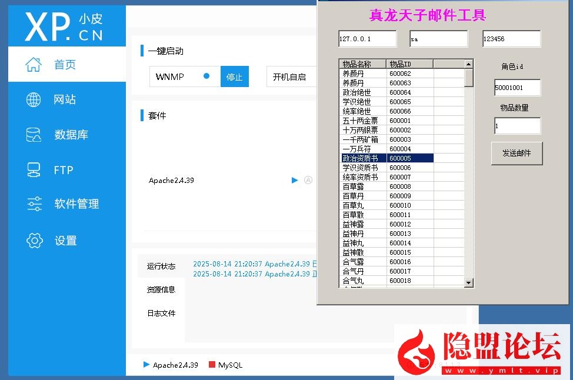Open the 日志文件 tab
The image size is (573, 380).
161,314
